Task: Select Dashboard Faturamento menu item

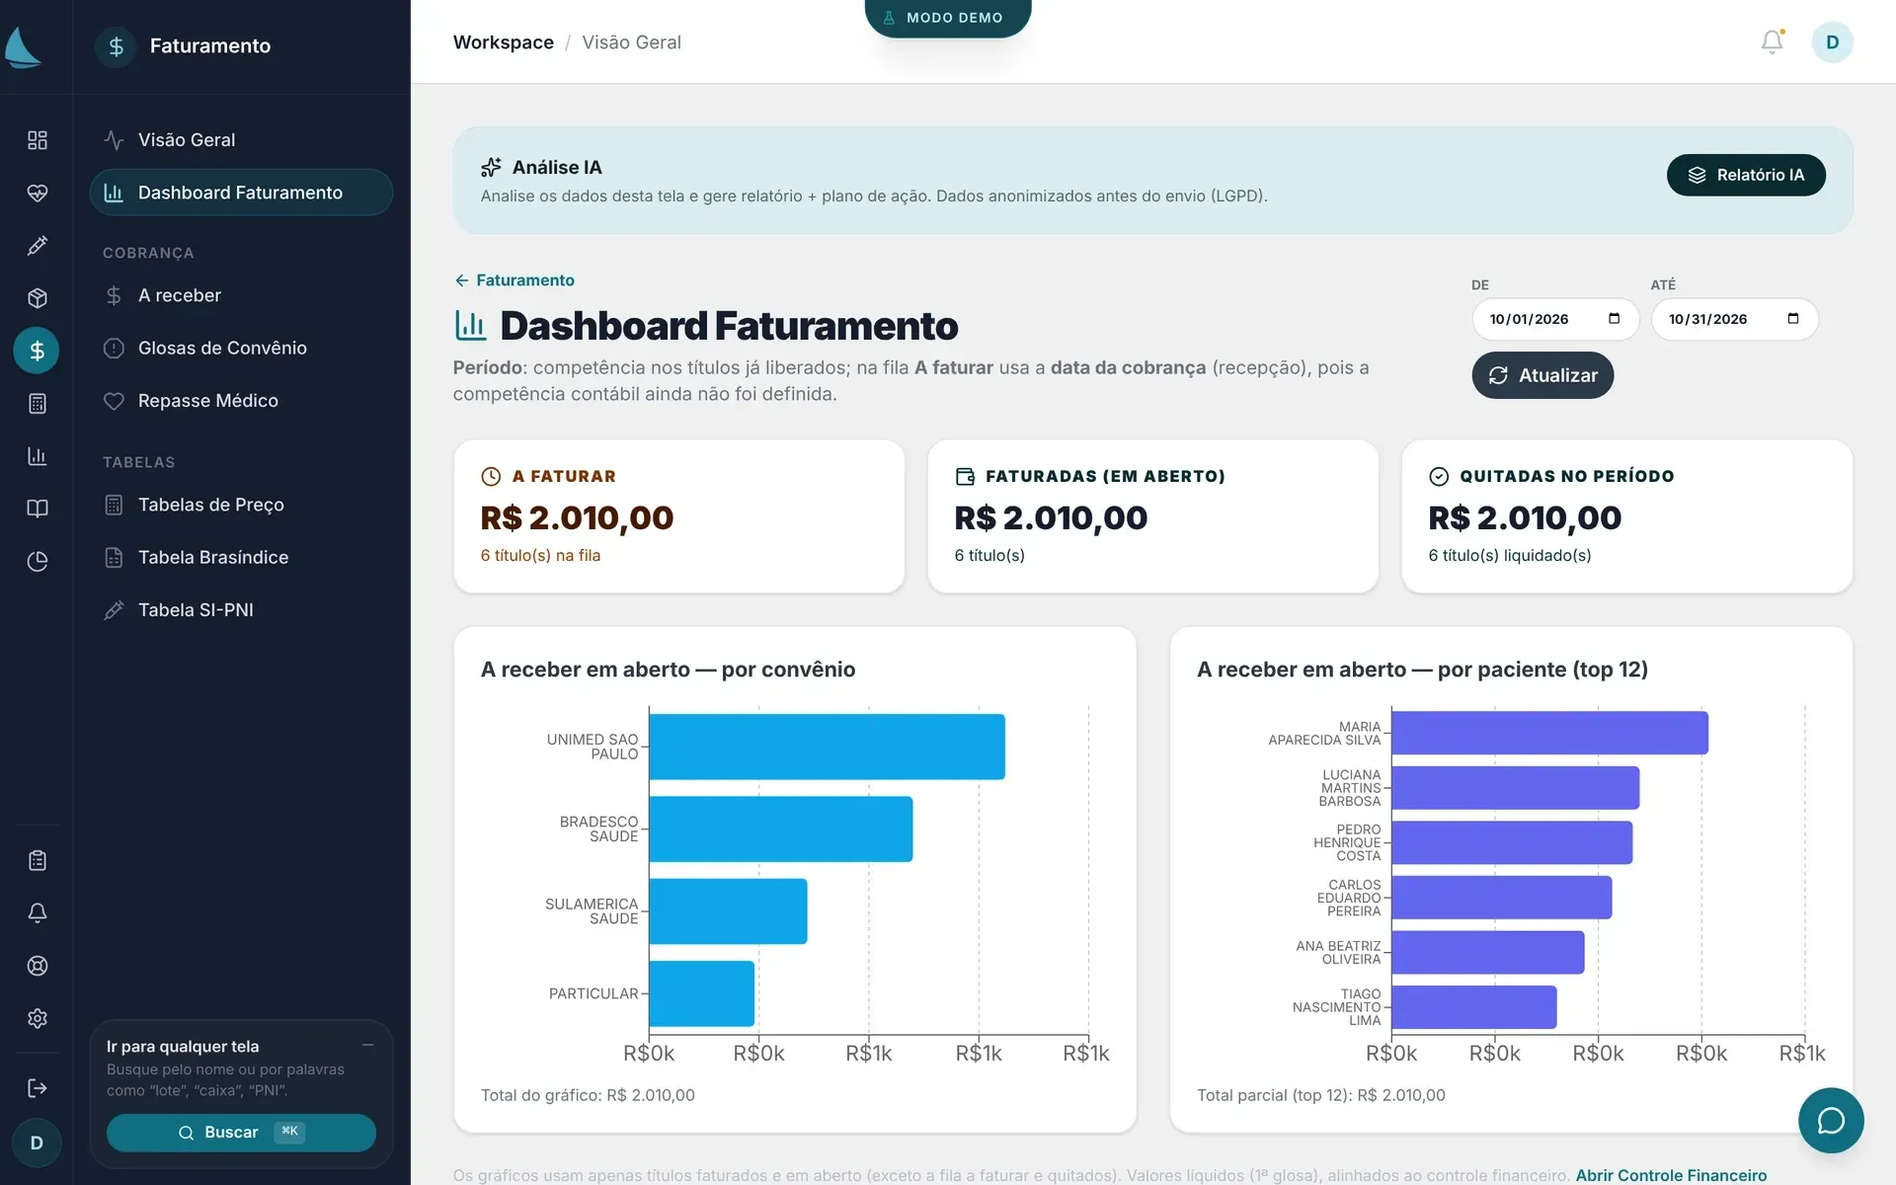Action: [x=241, y=193]
